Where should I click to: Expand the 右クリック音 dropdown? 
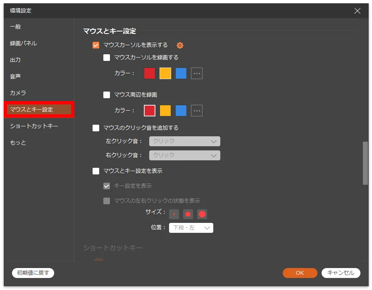[x=184, y=155]
